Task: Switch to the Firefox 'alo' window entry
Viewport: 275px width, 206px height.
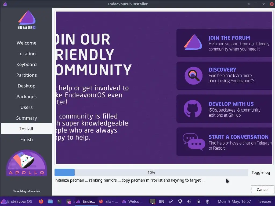Action: click(x=108, y=201)
